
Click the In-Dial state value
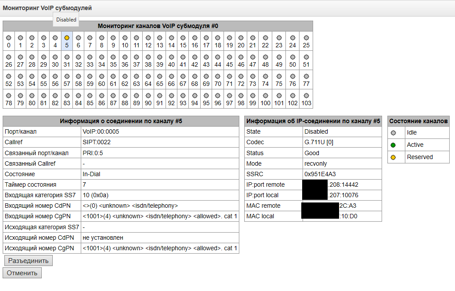[91, 174]
